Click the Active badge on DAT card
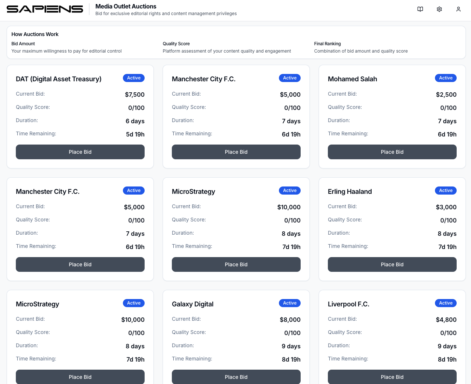Viewport: 471px width, 384px height. (x=134, y=78)
